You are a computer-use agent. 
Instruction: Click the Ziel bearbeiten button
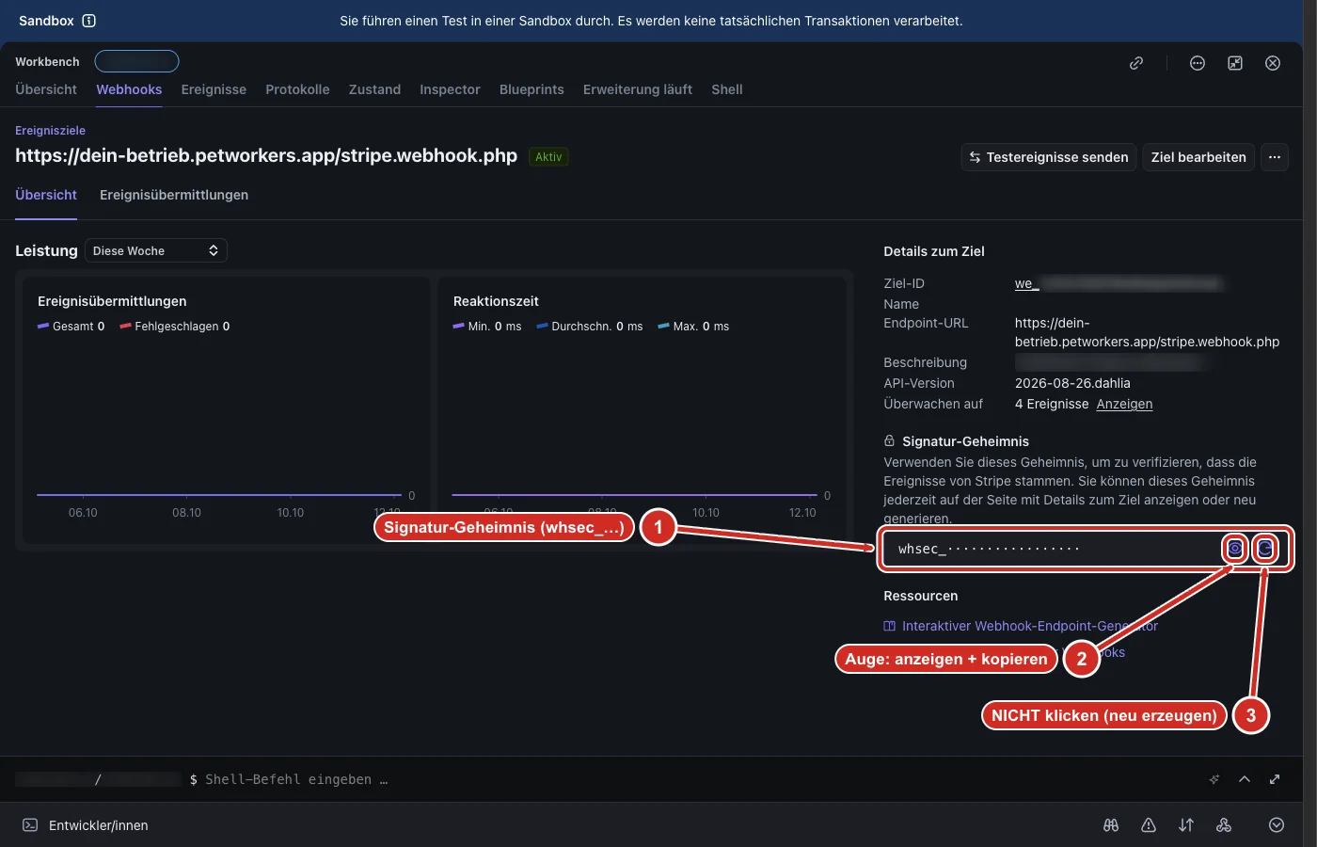pos(1198,157)
